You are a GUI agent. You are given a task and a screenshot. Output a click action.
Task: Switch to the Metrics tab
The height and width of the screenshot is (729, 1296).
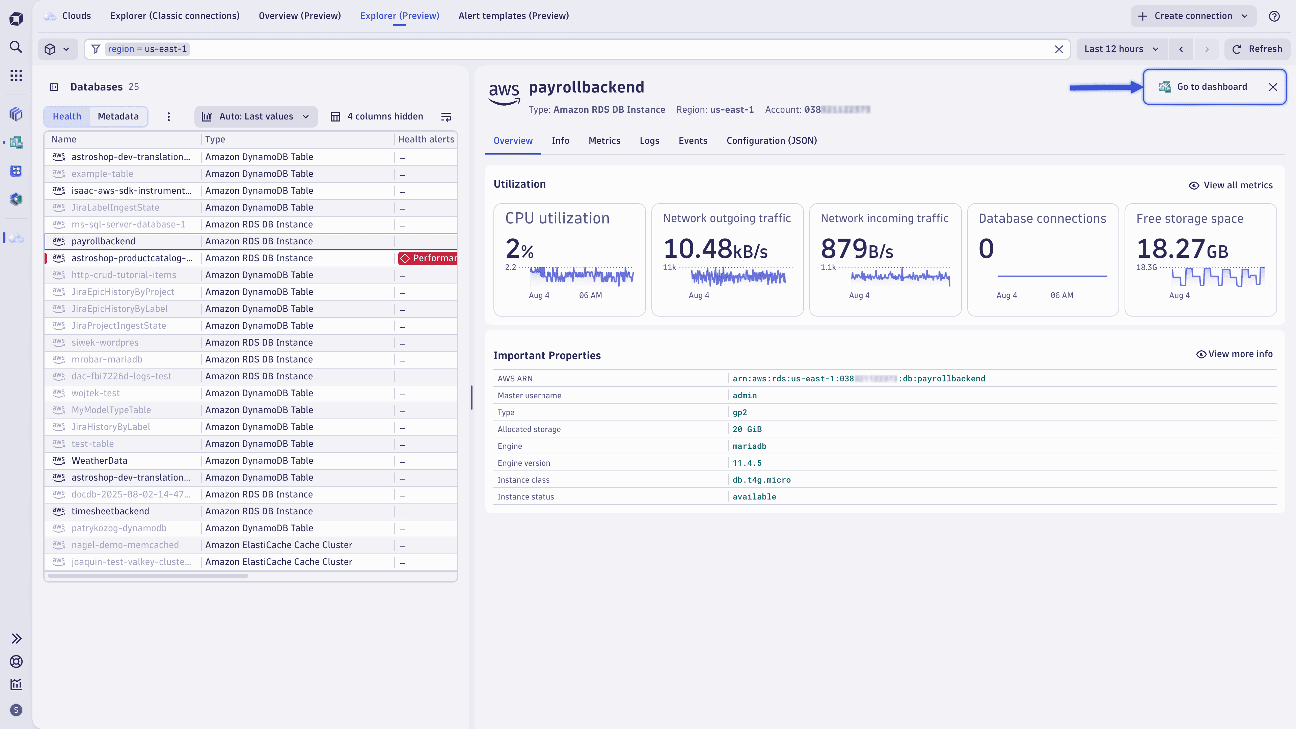tap(604, 141)
